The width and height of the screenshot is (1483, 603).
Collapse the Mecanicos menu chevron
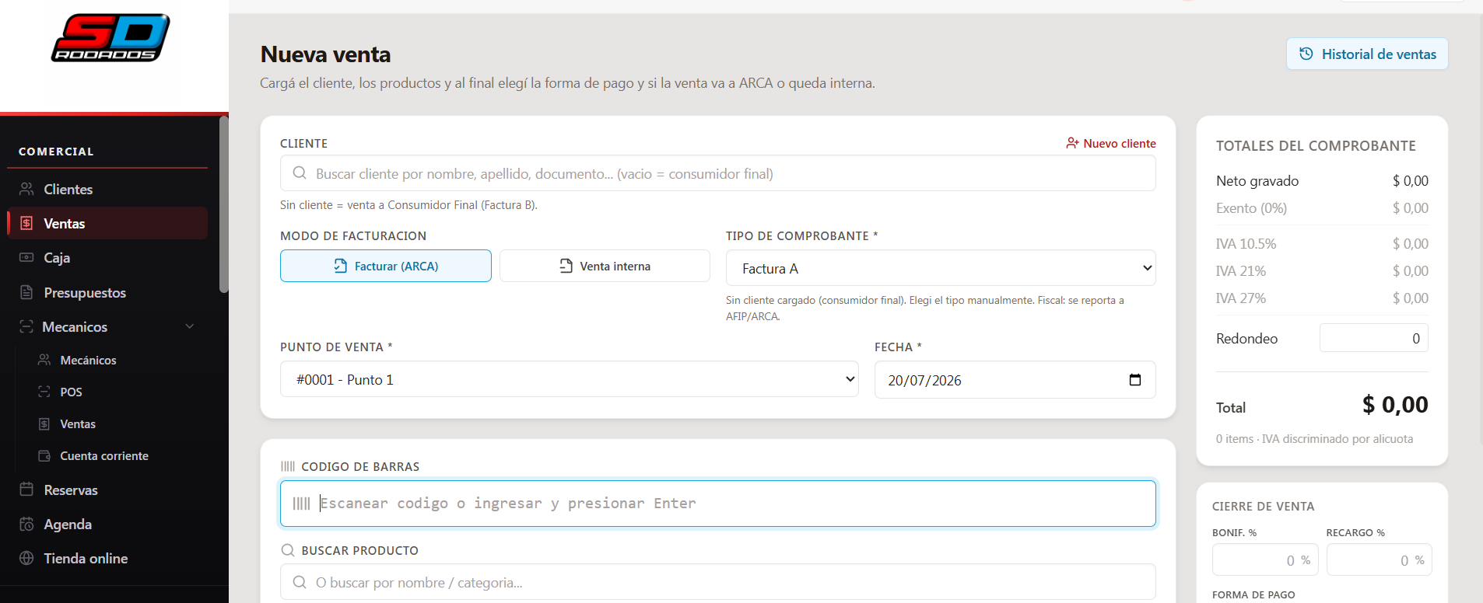[x=190, y=326]
